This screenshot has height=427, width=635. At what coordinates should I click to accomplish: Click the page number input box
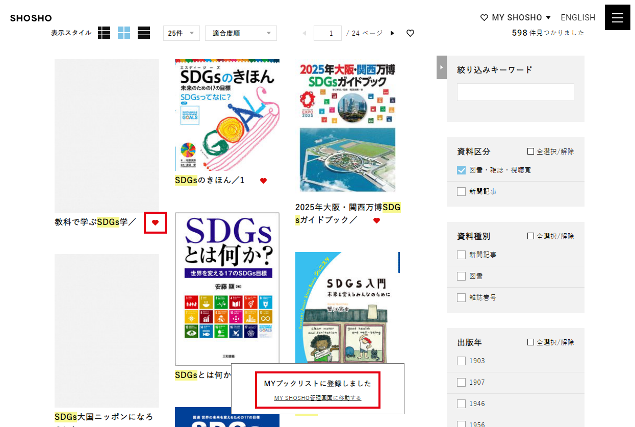click(327, 33)
